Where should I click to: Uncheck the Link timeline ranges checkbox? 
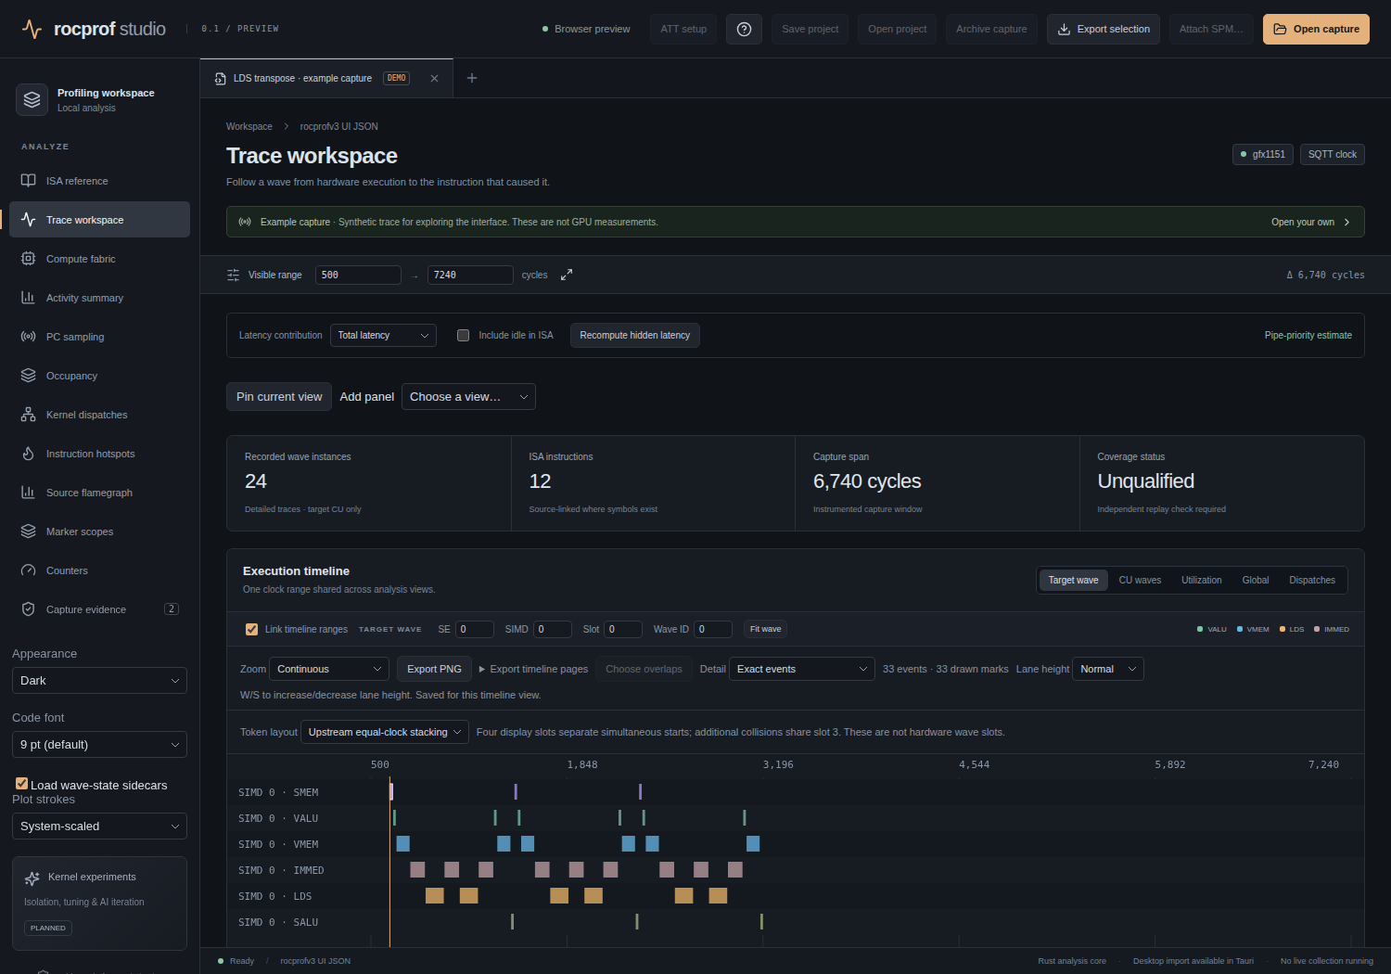251,629
